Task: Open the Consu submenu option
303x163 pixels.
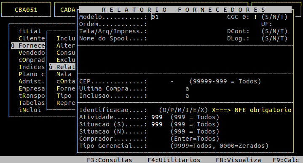Action: (x=66, y=53)
